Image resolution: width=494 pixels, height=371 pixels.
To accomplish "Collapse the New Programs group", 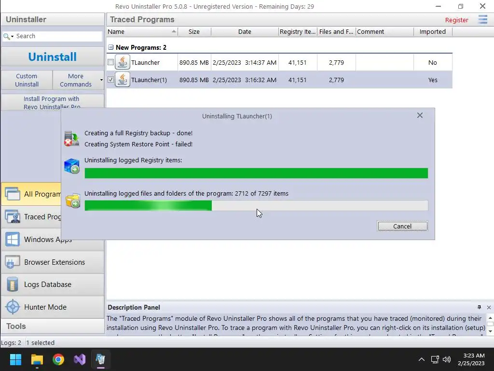I will (x=110, y=47).
